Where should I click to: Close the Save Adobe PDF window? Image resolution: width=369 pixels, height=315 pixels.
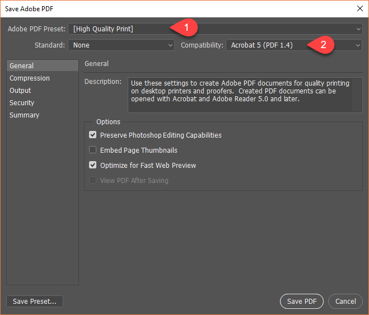(x=360, y=9)
